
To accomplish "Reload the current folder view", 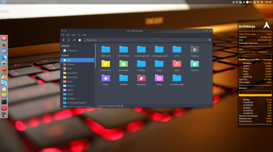I will tap(209, 40).
